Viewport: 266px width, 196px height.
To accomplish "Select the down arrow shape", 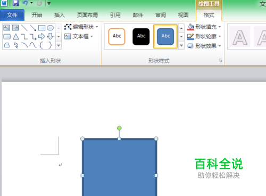I will 51,36.
